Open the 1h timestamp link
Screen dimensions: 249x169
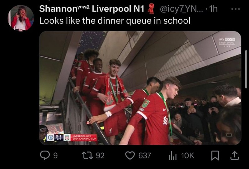click(x=213, y=9)
